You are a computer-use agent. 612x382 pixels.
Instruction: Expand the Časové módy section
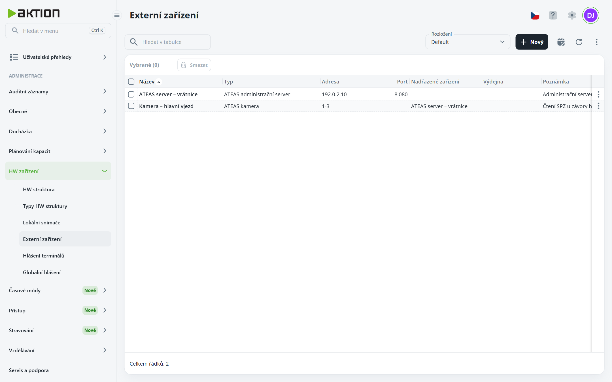[58, 290]
